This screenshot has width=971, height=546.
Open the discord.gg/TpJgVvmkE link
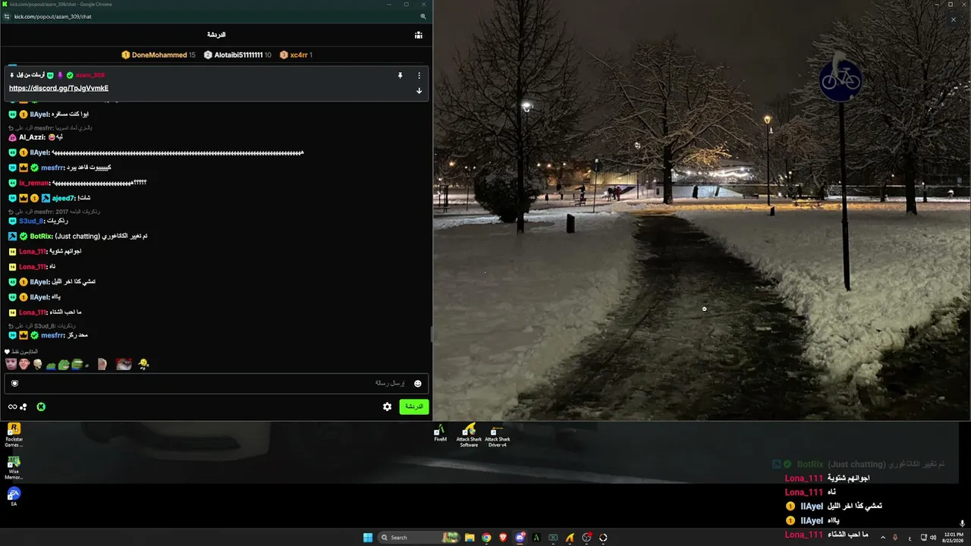58,88
